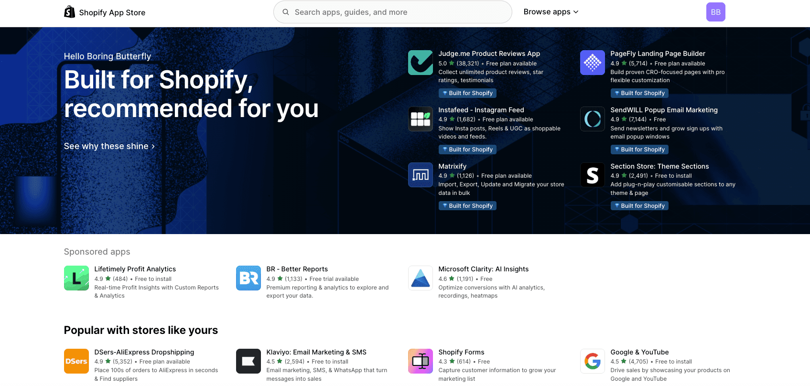Click the Matrixify app icon
Viewport: 810px width, 386px height.
(421, 175)
